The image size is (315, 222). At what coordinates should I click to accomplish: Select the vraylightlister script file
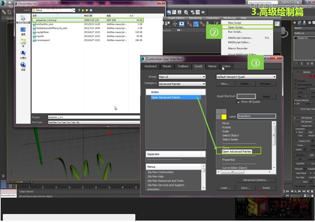[42, 32]
